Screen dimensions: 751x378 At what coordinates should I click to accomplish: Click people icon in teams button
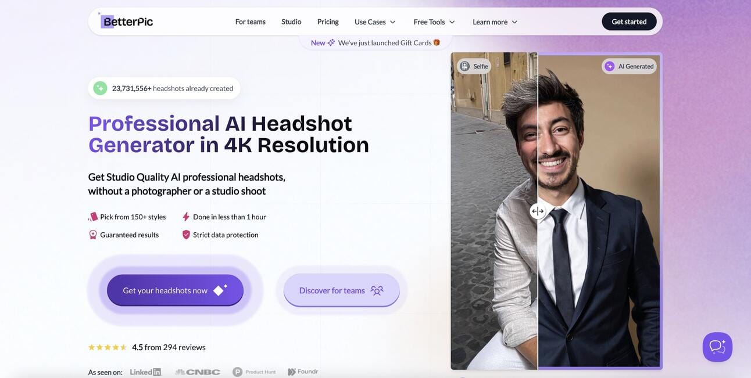[377, 290]
